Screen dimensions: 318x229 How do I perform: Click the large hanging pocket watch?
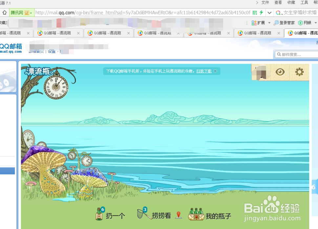click(56, 87)
